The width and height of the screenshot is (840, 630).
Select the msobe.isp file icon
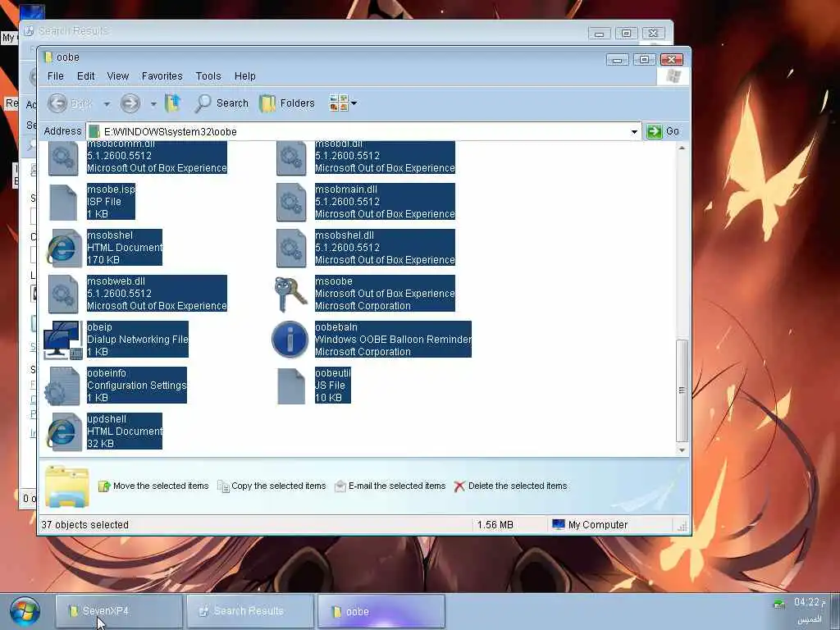(x=63, y=203)
